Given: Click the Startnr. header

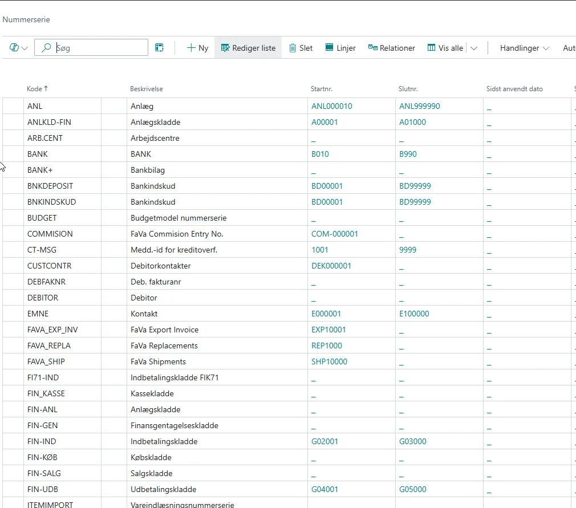Looking at the screenshot, I should pos(322,89).
